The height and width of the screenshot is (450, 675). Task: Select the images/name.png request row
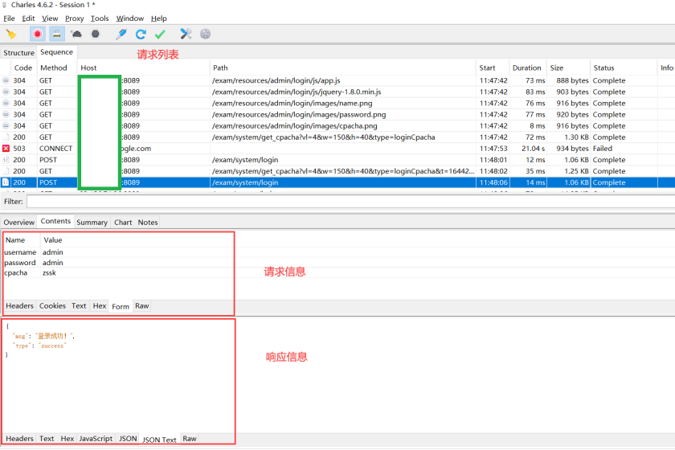tap(337, 103)
